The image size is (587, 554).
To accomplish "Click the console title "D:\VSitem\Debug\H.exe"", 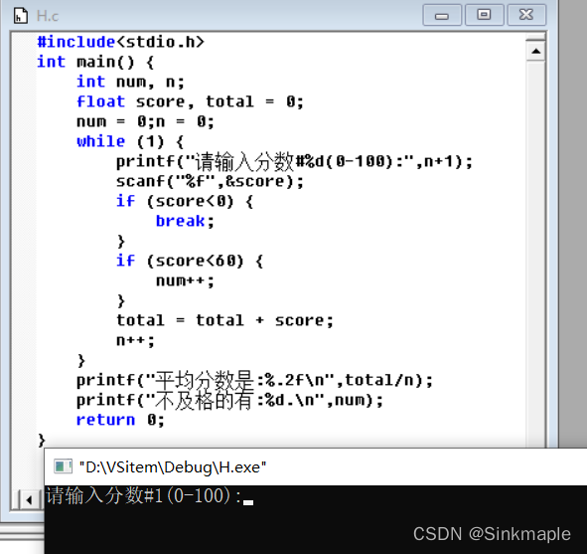I will click(173, 467).
